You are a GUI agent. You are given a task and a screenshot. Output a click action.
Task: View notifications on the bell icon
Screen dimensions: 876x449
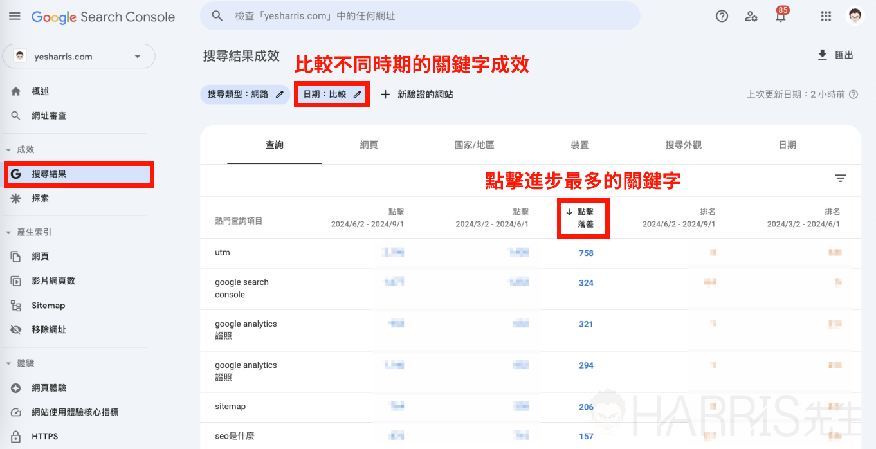click(x=781, y=16)
